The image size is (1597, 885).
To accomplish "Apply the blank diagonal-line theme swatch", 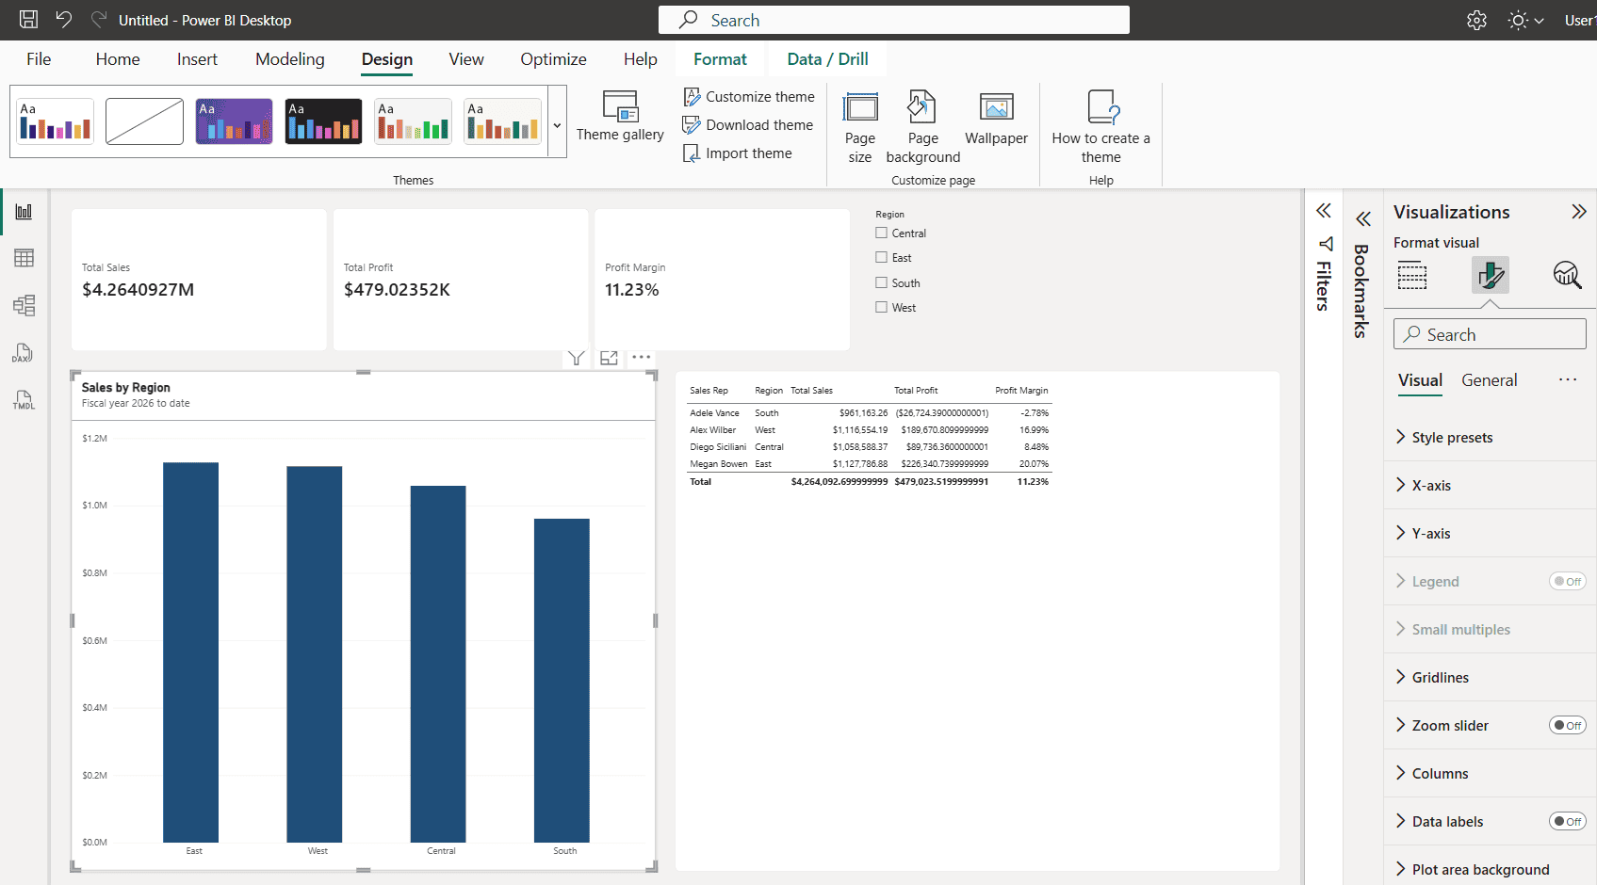I will (144, 121).
